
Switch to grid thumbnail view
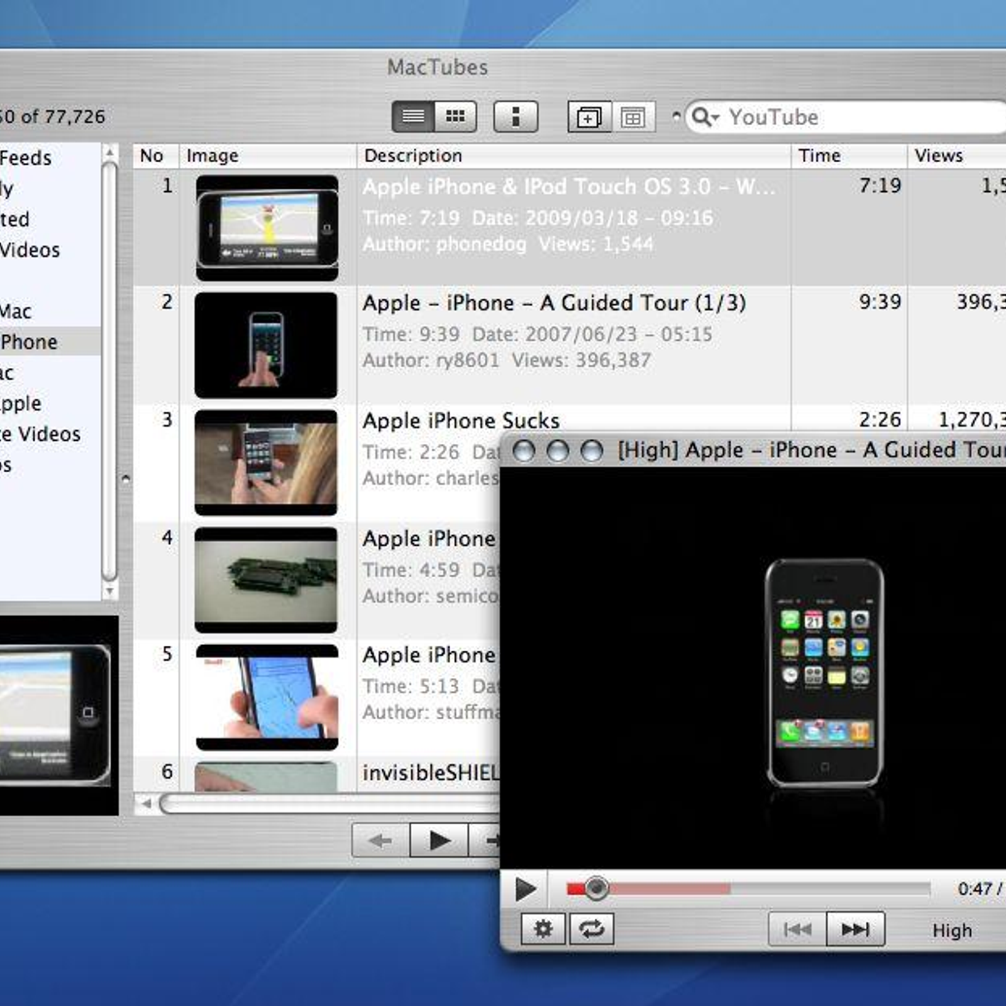[x=455, y=116]
